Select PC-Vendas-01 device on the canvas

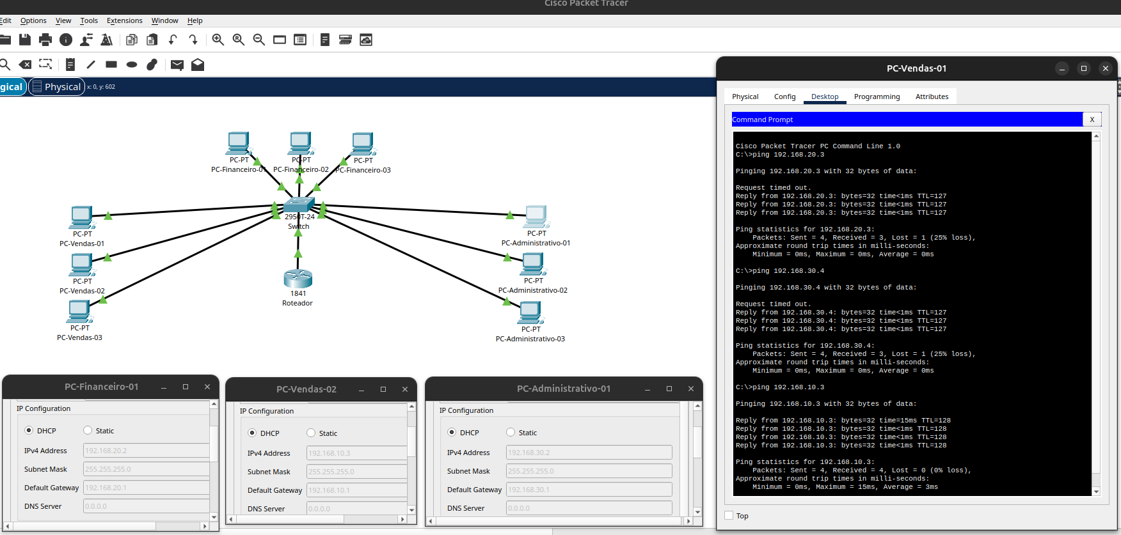82,217
